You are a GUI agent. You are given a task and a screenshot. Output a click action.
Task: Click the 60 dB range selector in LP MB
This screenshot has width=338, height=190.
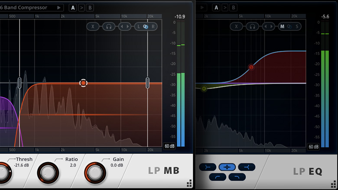pos(169,146)
